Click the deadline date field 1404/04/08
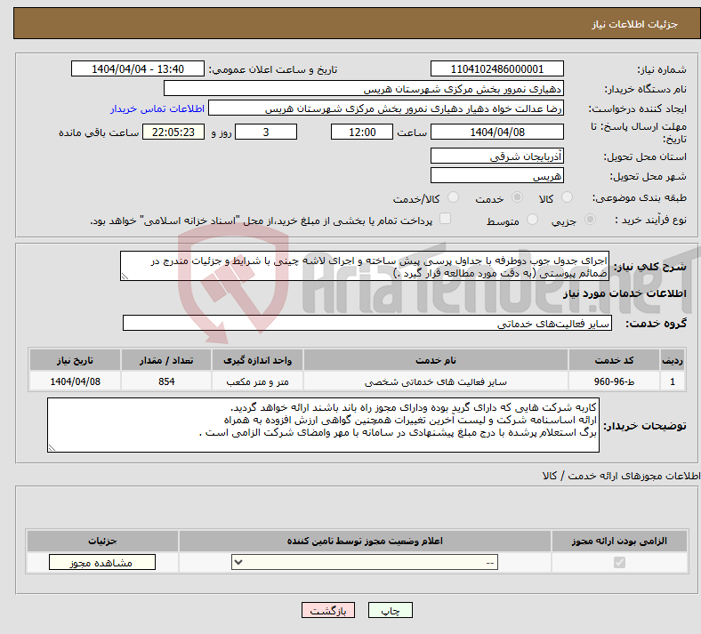The width and height of the screenshot is (701, 634). tap(496, 132)
